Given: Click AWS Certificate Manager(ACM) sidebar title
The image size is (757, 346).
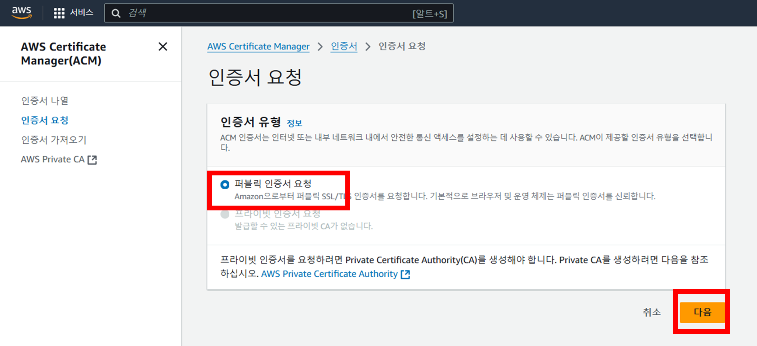Looking at the screenshot, I should coord(63,53).
